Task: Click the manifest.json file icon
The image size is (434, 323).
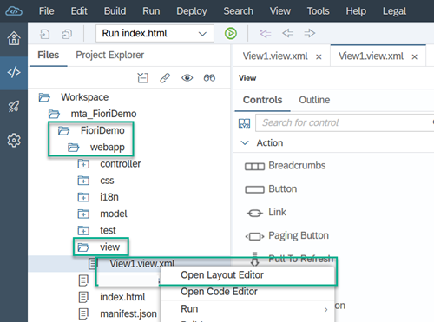Action: coord(83,313)
